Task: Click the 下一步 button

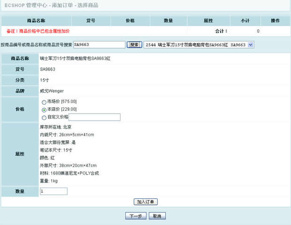Action: tap(136, 216)
